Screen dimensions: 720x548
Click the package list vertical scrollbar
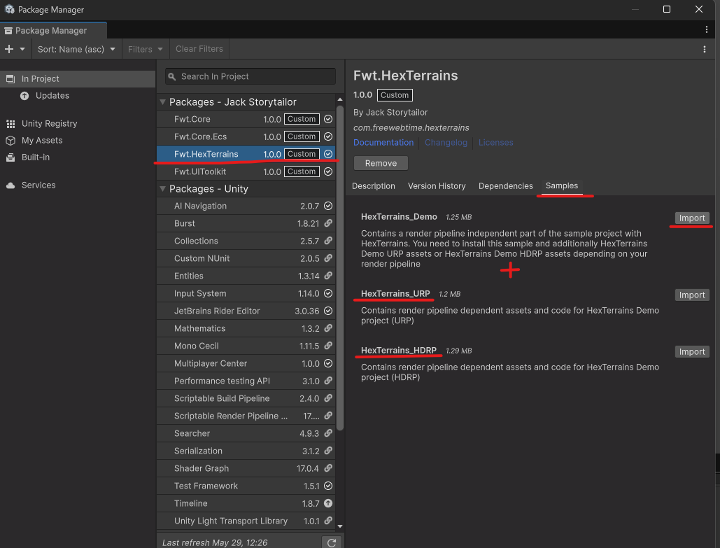(x=340, y=268)
